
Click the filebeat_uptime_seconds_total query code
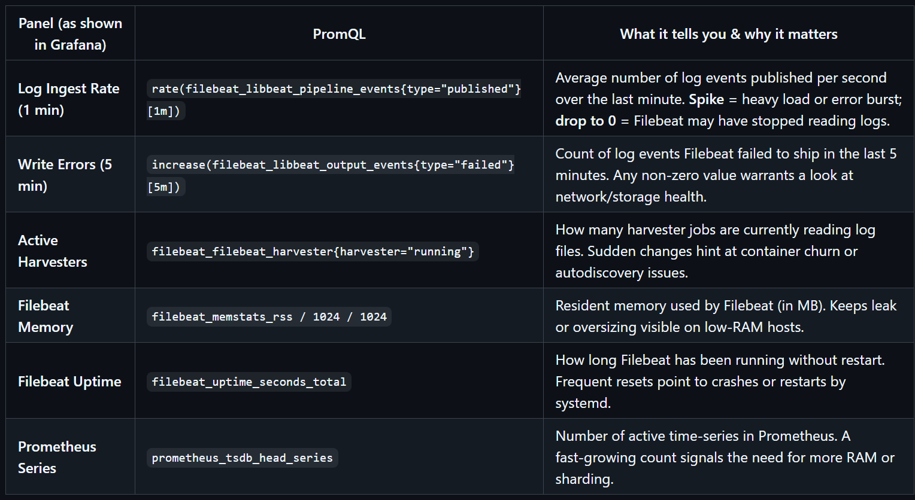coord(249,382)
